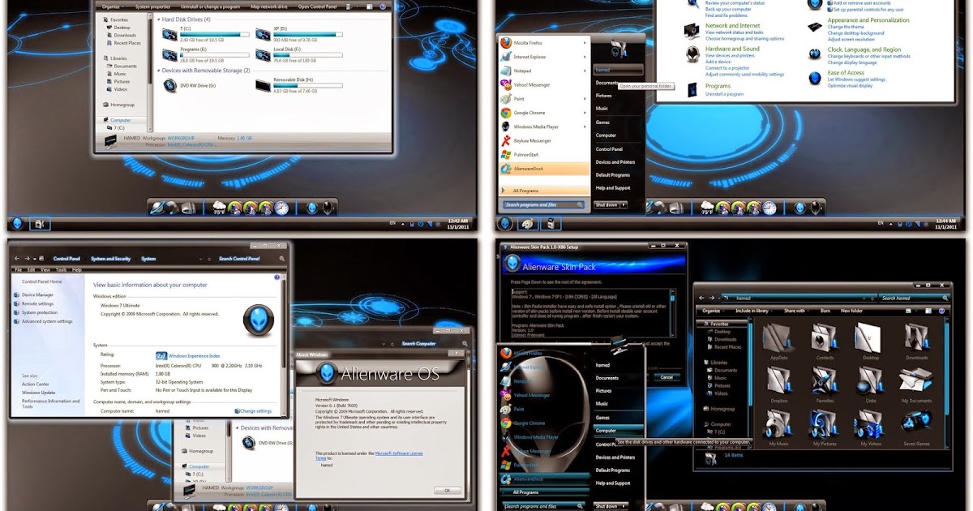Click the Connect to a projector link
This screenshot has width=973, height=511.
pos(728,68)
